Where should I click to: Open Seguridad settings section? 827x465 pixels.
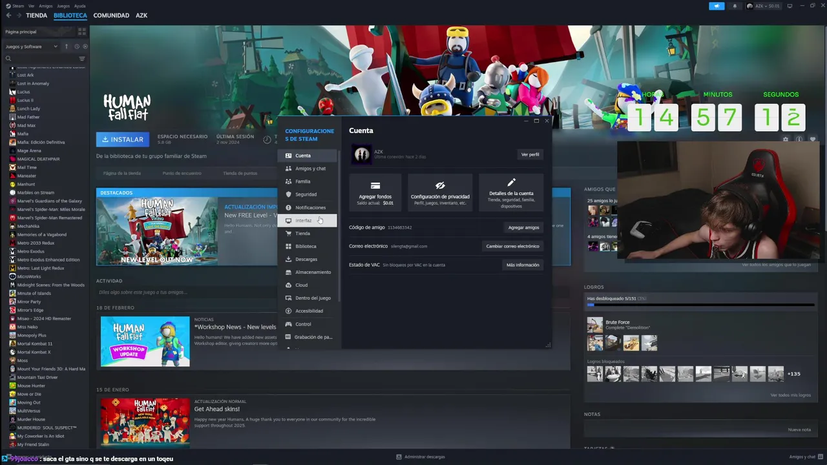[x=308, y=194]
